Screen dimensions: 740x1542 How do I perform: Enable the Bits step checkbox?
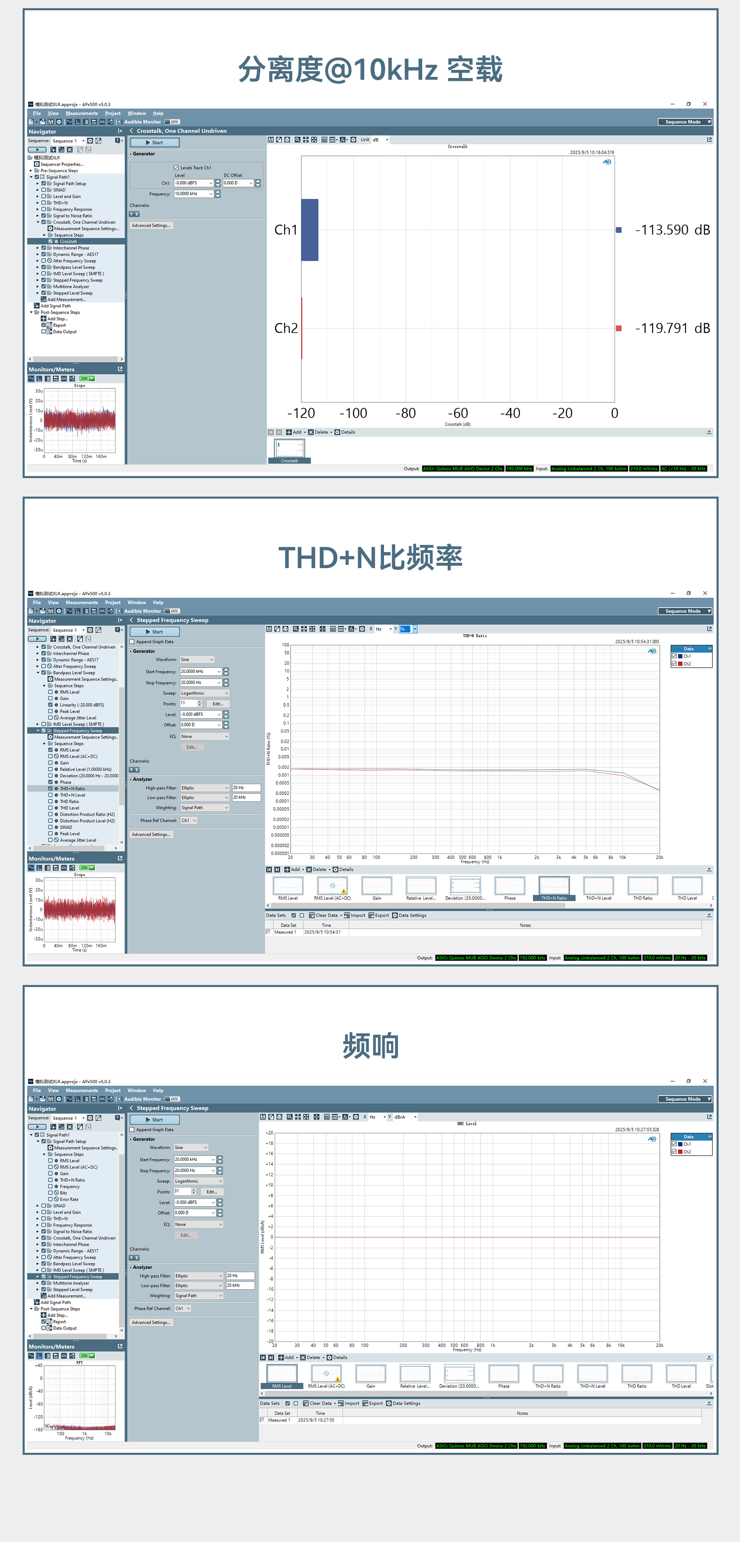pyautogui.click(x=50, y=1193)
